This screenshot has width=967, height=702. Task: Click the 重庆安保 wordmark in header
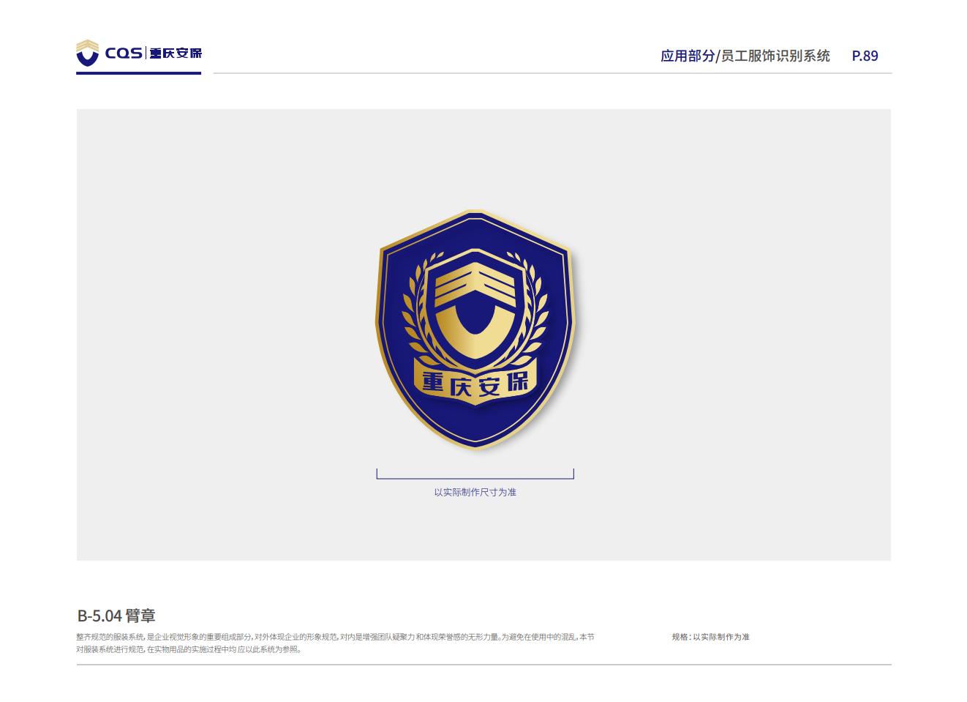176,53
